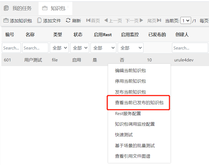
Task: Expand the 类型 filter dropdown
Action: click(59, 48)
